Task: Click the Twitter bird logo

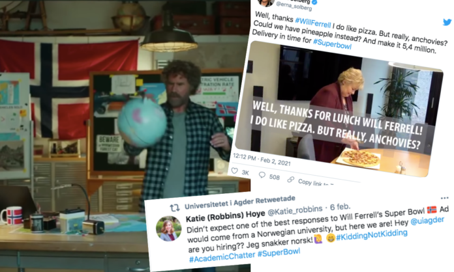Action: [x=447, y=22]
